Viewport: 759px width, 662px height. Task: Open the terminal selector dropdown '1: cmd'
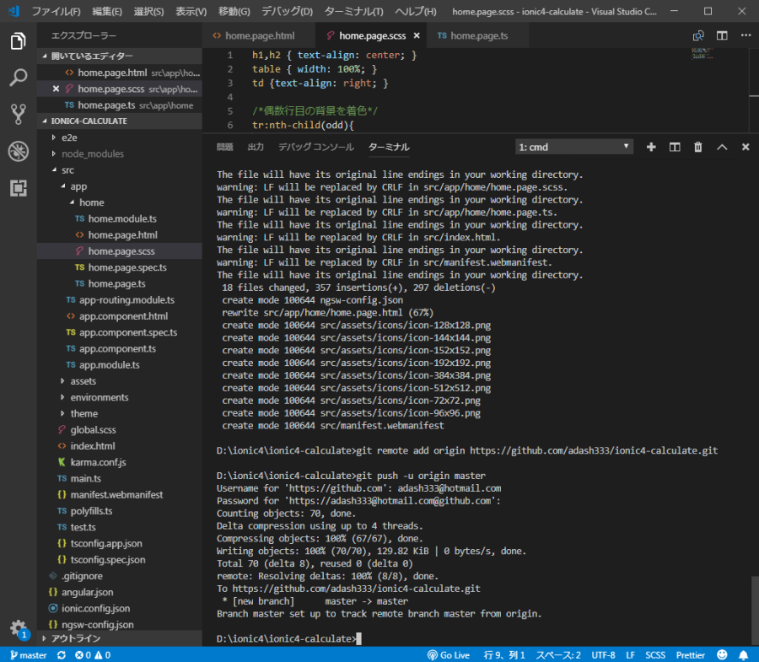(x=573, y=147)
